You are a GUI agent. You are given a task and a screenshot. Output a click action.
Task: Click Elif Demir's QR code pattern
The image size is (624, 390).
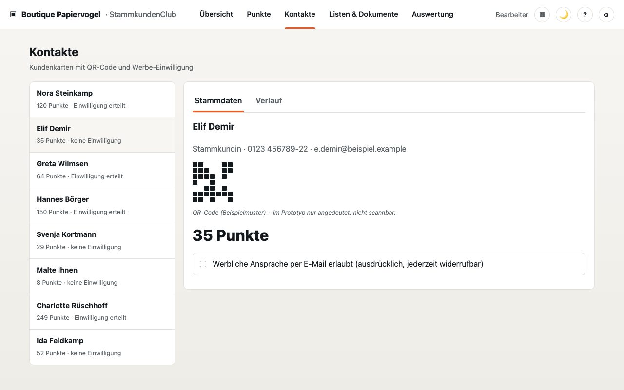click(213, 182)
